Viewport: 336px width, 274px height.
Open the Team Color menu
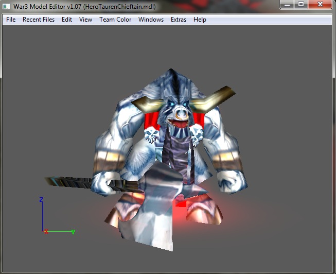point(115,20)
